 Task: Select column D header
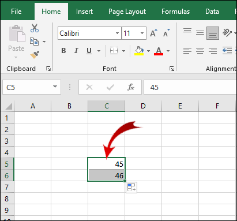pos(143,106)
